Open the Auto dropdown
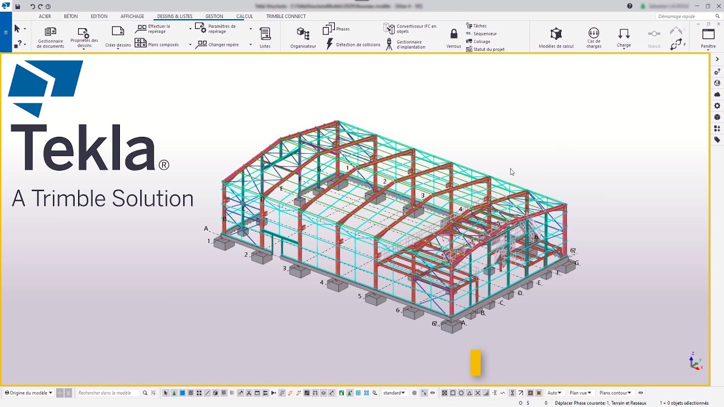Screen dimensions: 724x407 coord(554,393)
